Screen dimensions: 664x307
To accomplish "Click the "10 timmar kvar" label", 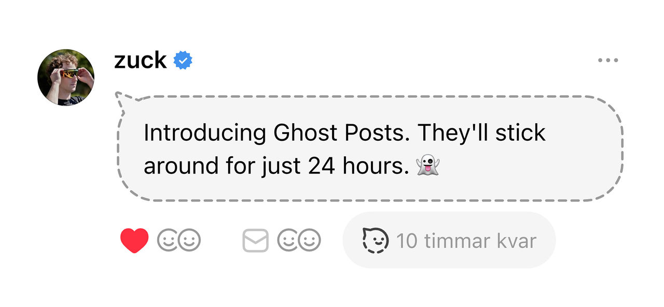I will click(466, 241).
